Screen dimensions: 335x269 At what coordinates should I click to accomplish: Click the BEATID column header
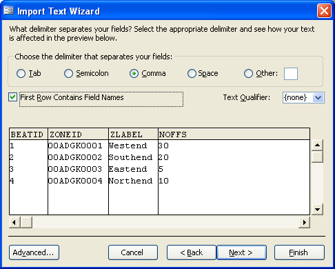[28, 134]
